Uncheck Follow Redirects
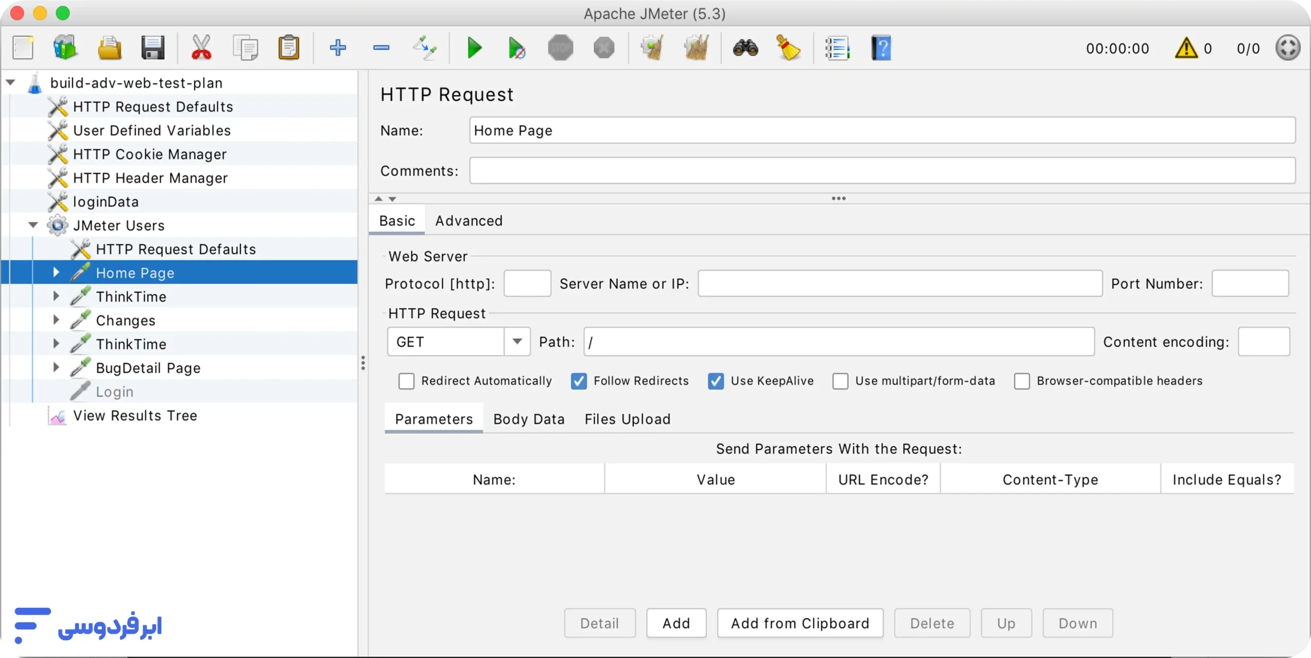1311x658 pixels. (579, 381)
